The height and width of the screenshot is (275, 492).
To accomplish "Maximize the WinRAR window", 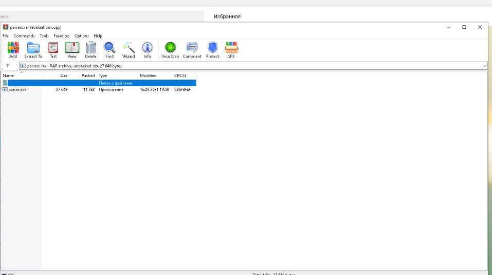I will (x=464, y=27).
